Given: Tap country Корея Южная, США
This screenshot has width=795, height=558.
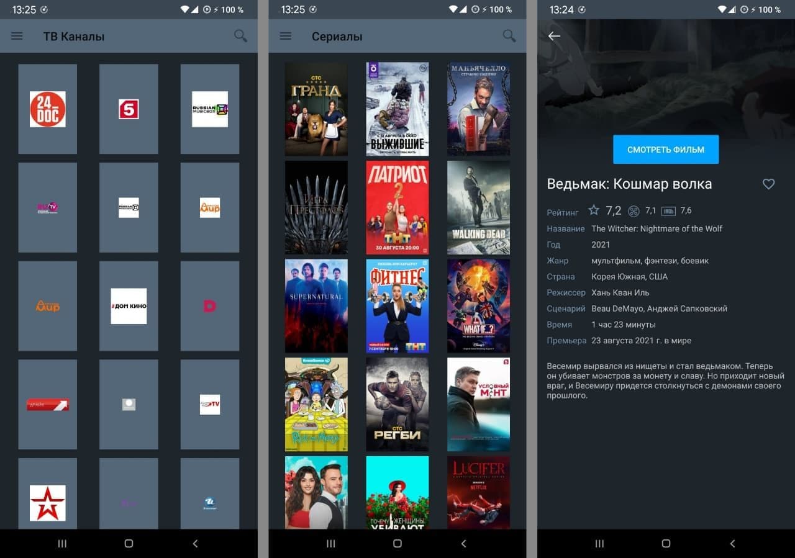Looking at the screenshot, I should click(630, 277).
